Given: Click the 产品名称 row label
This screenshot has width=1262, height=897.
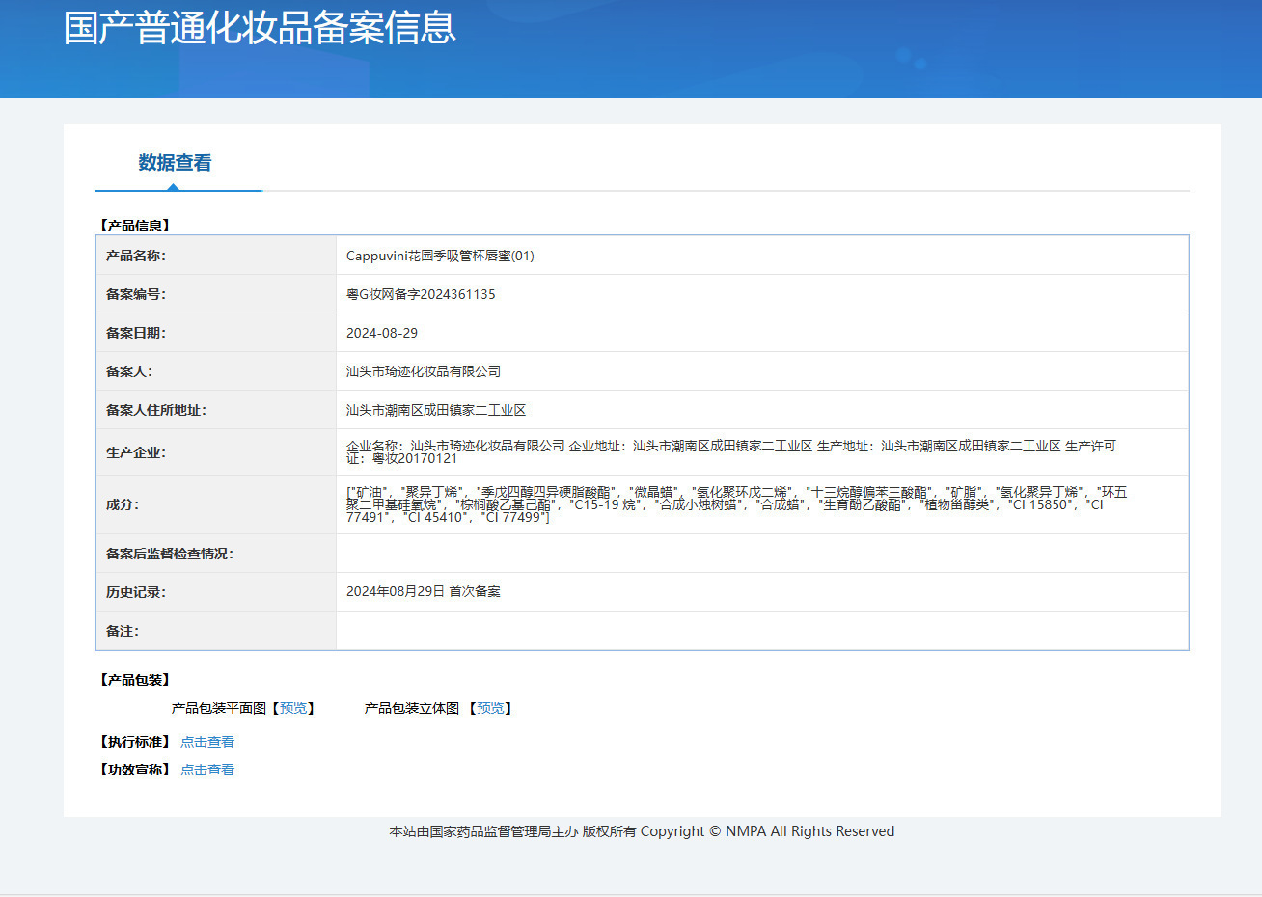Looking at the screenshot, I should (136, 256).
